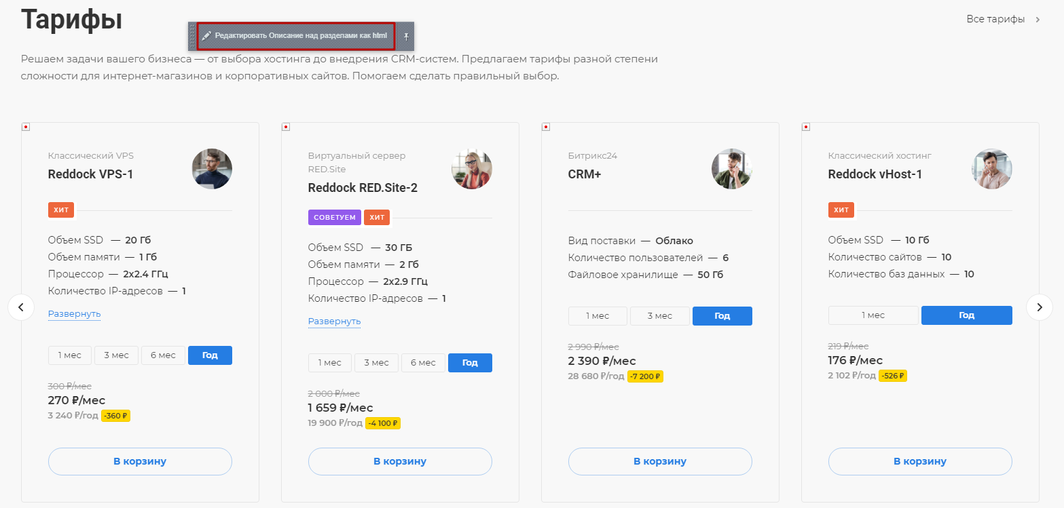This screenshot has height=508, width=1064.
Task: Click the Битрикс24 category label
Action: click(x=593, y=156)
